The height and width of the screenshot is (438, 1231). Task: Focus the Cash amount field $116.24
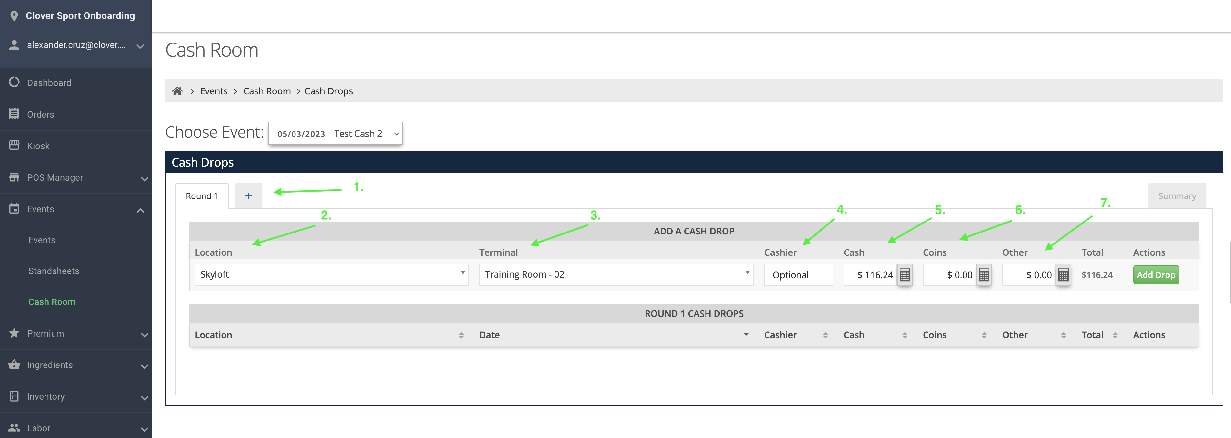click(870, 275)
